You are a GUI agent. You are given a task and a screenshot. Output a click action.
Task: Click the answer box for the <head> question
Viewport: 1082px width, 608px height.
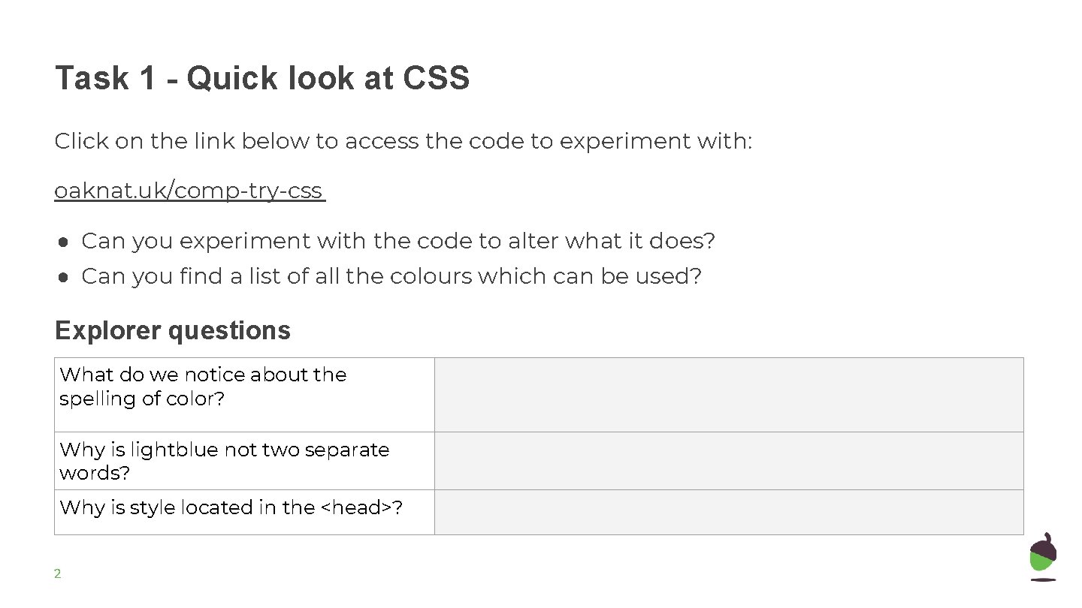pos(729,512)
